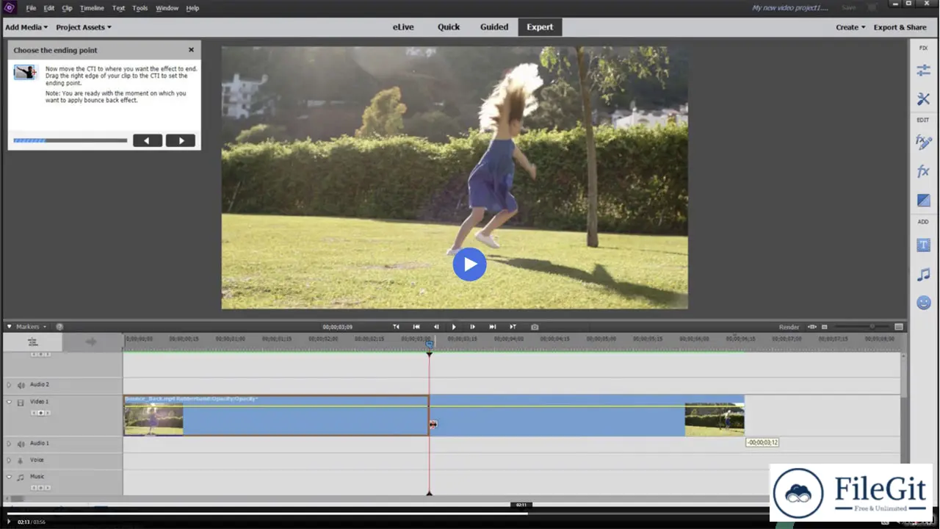
Task: Click the timeline vertical scrollbar
Action: coord(904,375)
